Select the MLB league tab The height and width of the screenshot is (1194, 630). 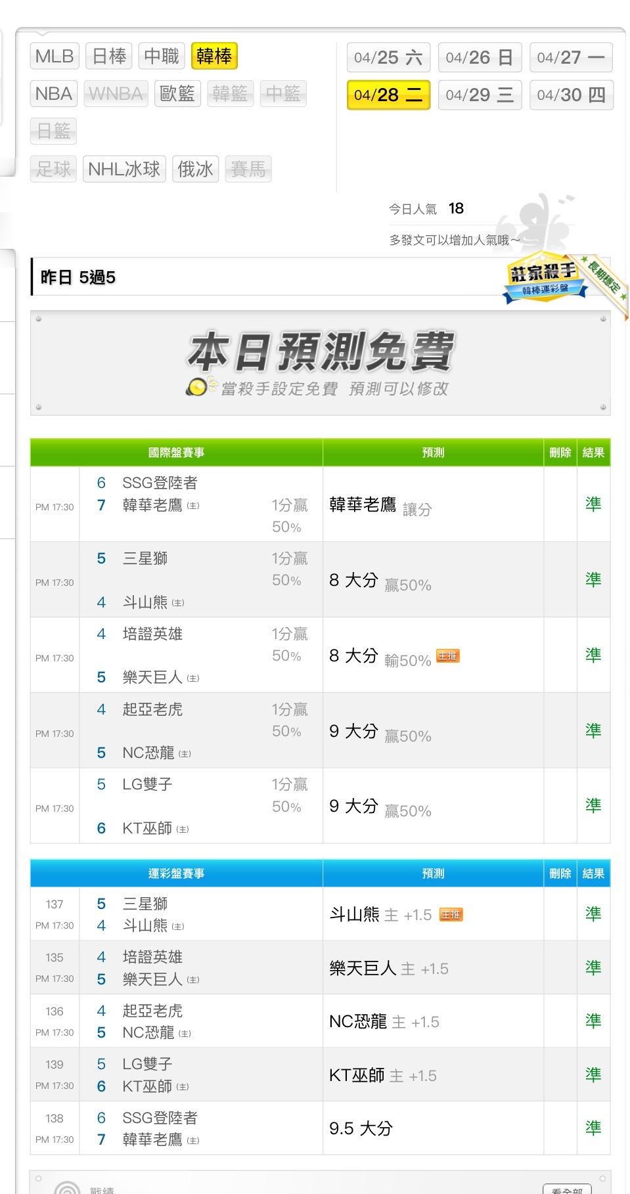[x=55, y=56]
